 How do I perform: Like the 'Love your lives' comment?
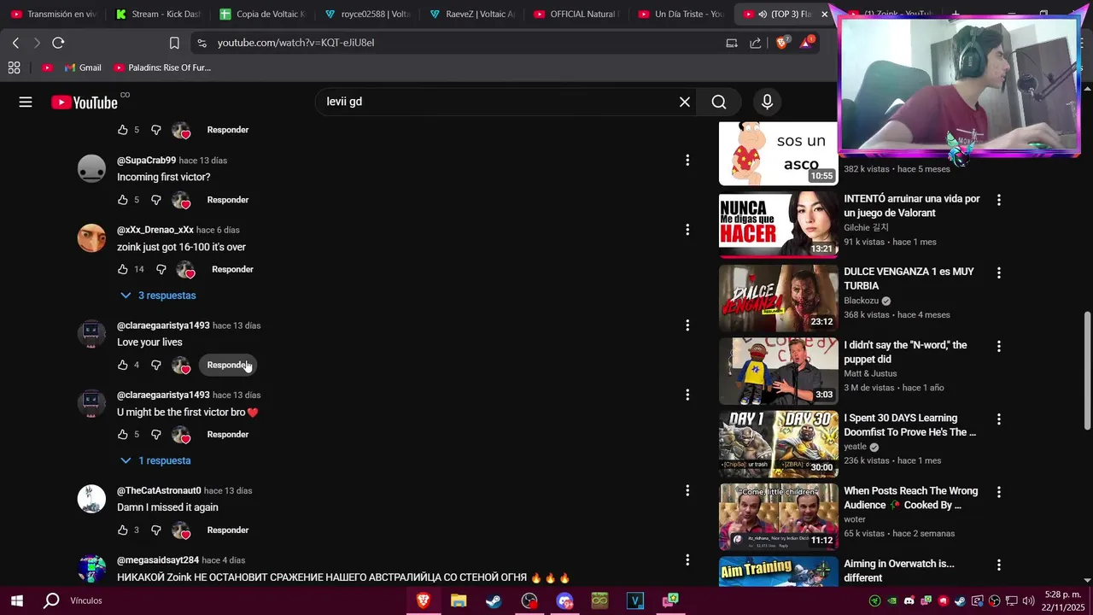click(123, 365)
